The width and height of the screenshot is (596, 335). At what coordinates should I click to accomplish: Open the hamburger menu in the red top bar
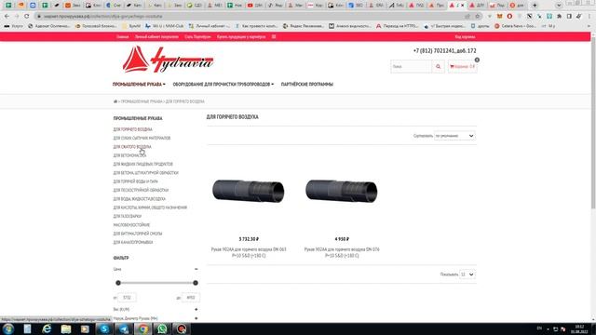click(x=274, y=37)
